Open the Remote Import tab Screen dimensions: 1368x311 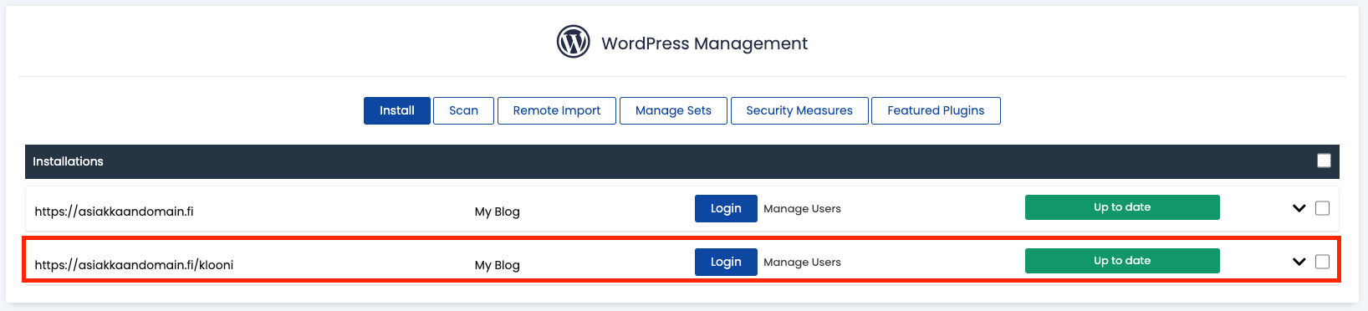click(557, 110)
